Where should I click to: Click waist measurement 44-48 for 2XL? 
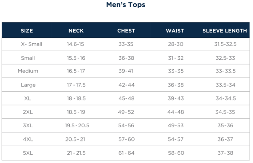click(176, 112)
